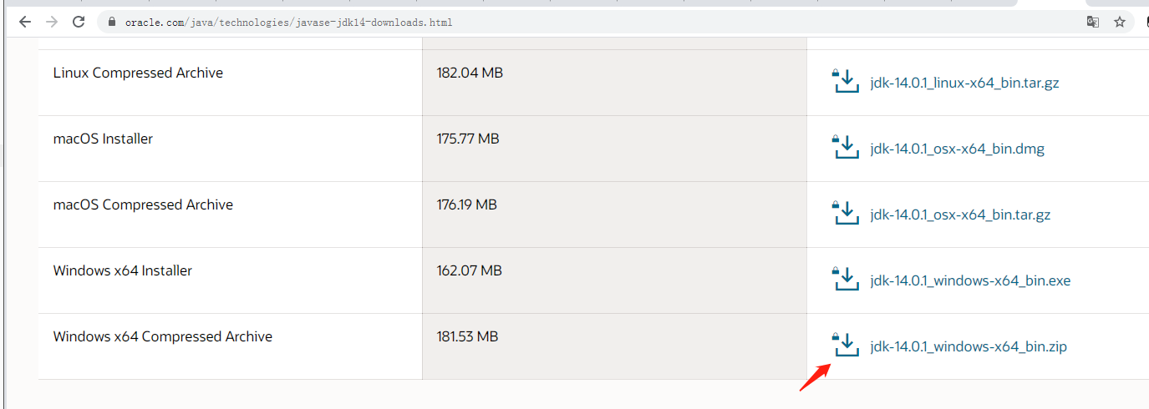Click the site lock icon

111,23
